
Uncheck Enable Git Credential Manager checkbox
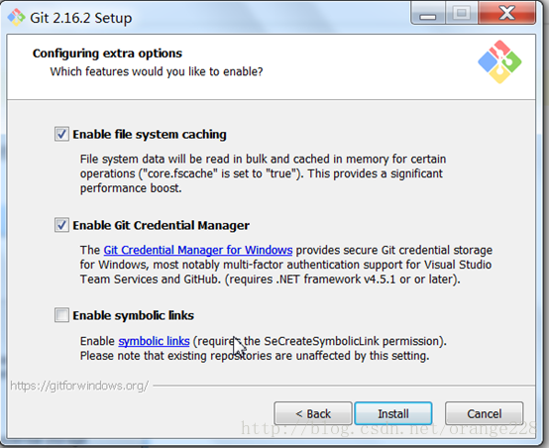coord(61,225)
